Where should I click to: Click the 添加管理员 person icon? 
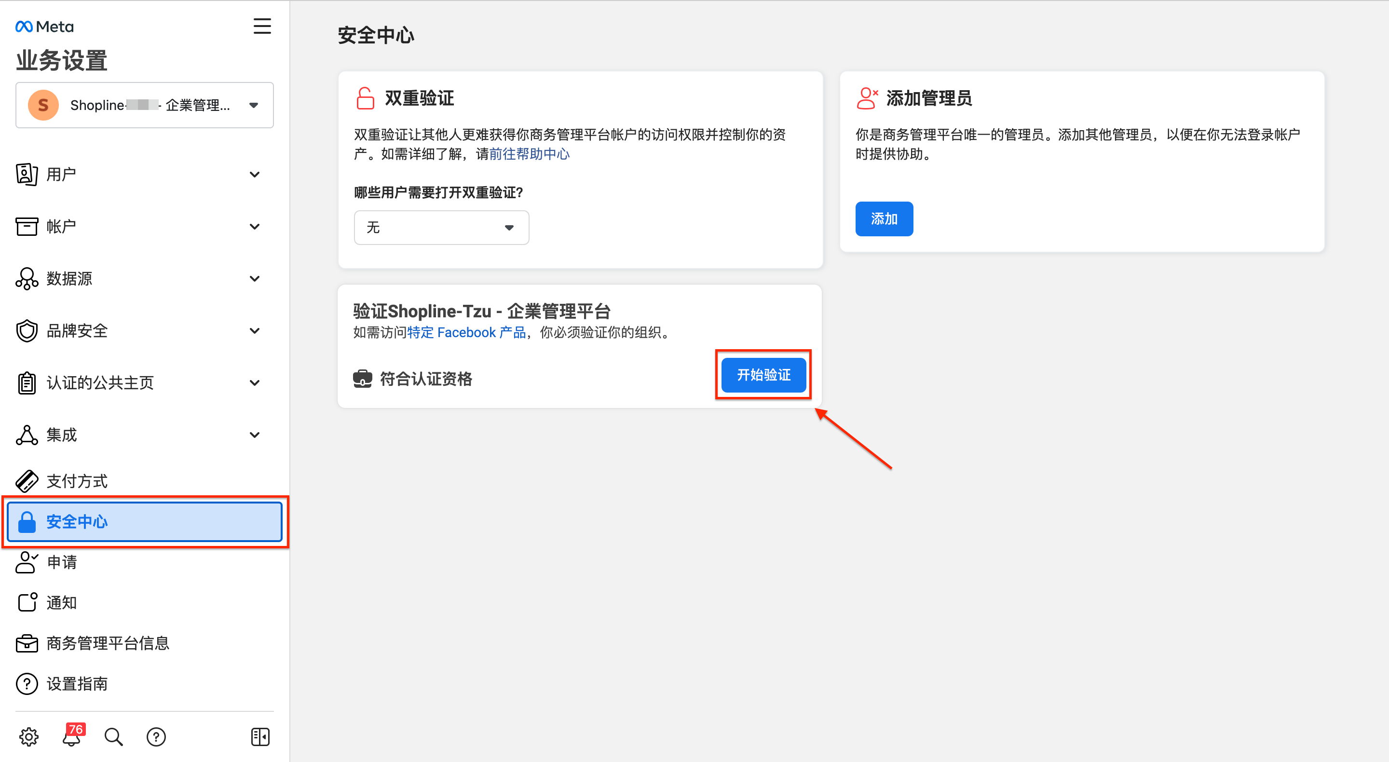click(x=867, y=98)
